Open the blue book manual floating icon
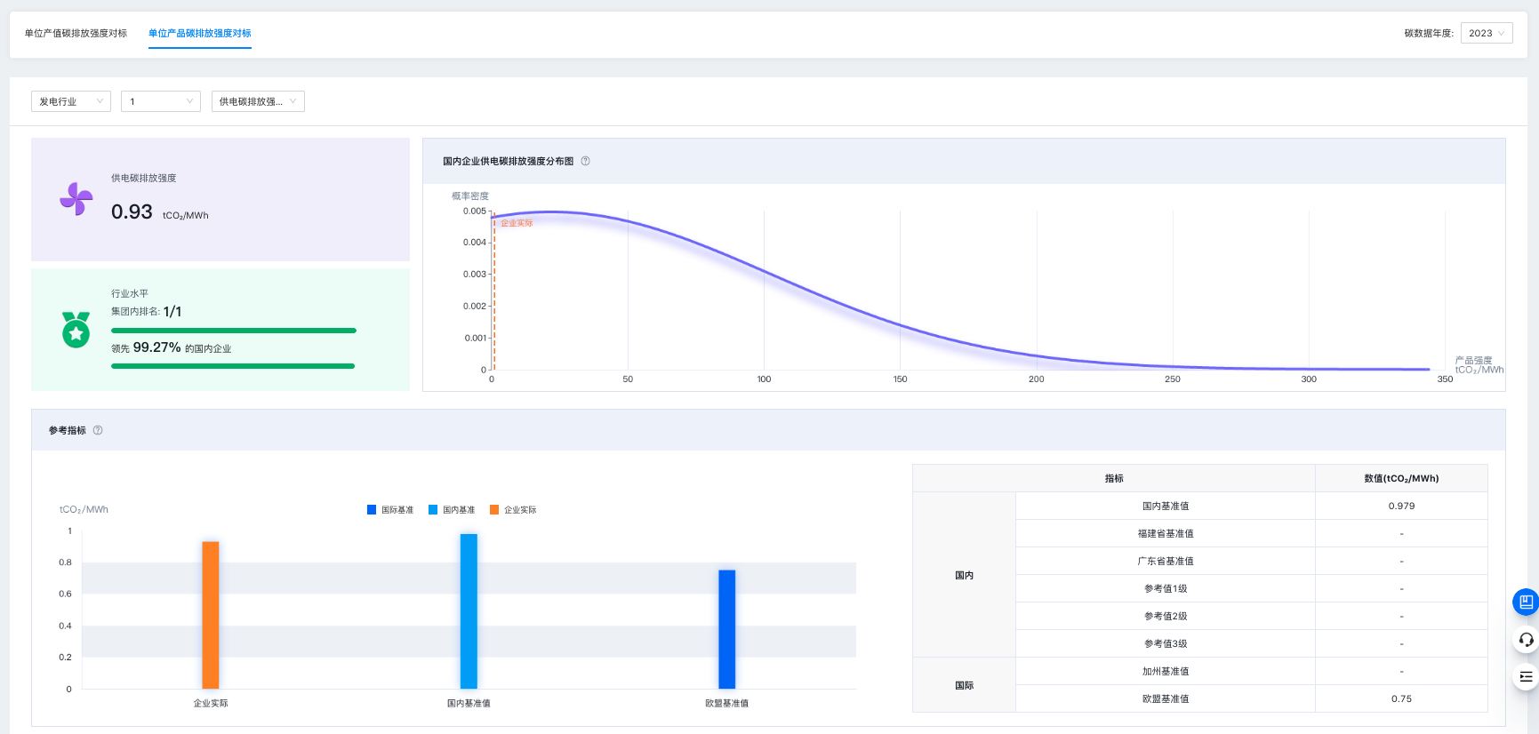The width and height of the screenshot is (1539, 734). [x=1526, y=602]
